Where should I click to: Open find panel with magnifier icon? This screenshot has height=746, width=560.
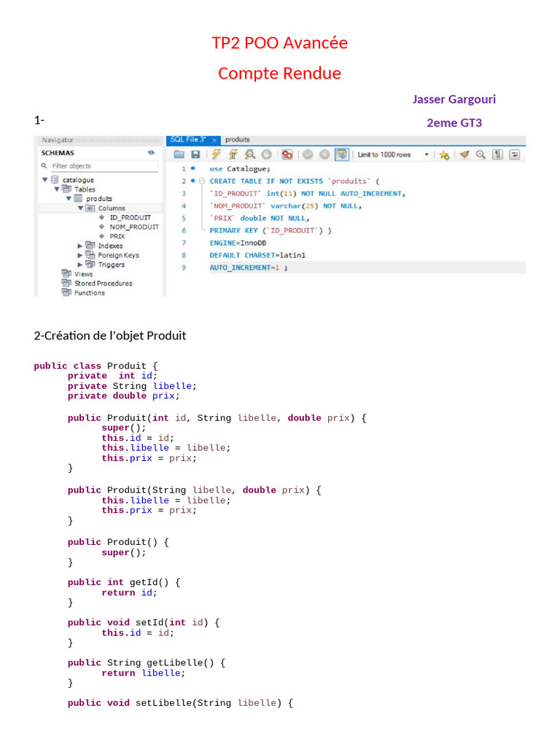point(481,154)
